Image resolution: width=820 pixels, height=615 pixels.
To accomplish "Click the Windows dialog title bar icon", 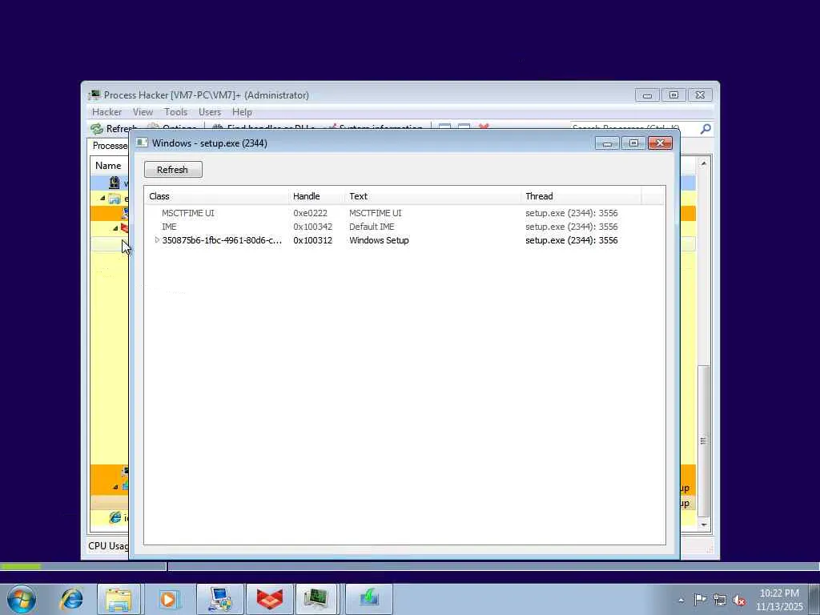I will (142, 143).
